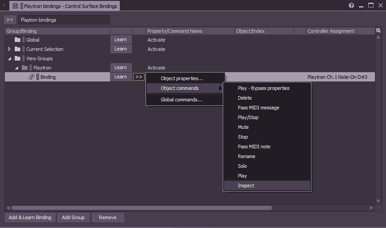Click the link icon beside Binding

click(x=32, y=77)
